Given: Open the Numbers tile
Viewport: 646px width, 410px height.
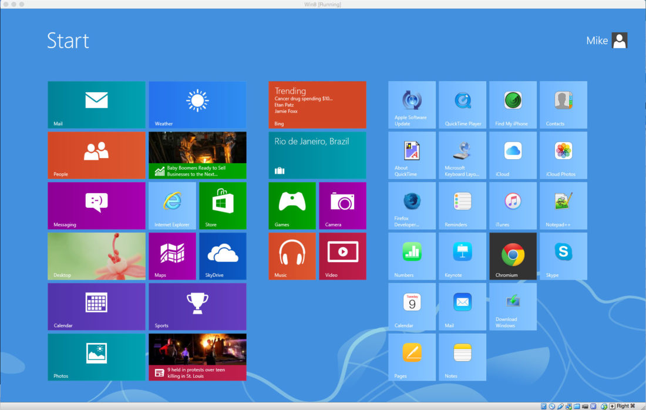Looking at the screenshot, I should (412, 256).
